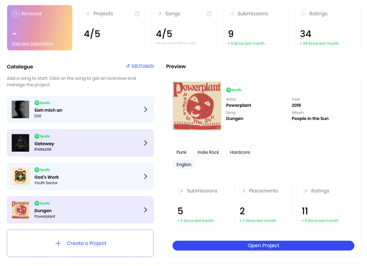Select the Hardcore genre tag
Screen dimensions: 367x266
(x=240, y=152)
